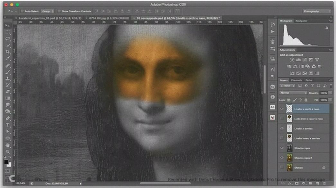Add an Exposure adjustment
Screen dimensions: 336x188
coord(311,60)
